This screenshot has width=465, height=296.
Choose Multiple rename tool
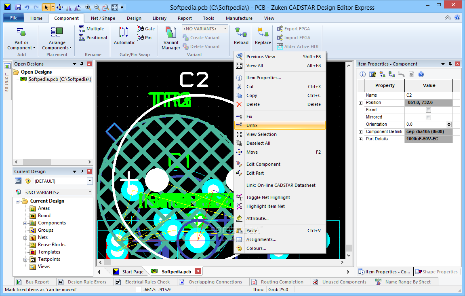(x=91, y=29)
